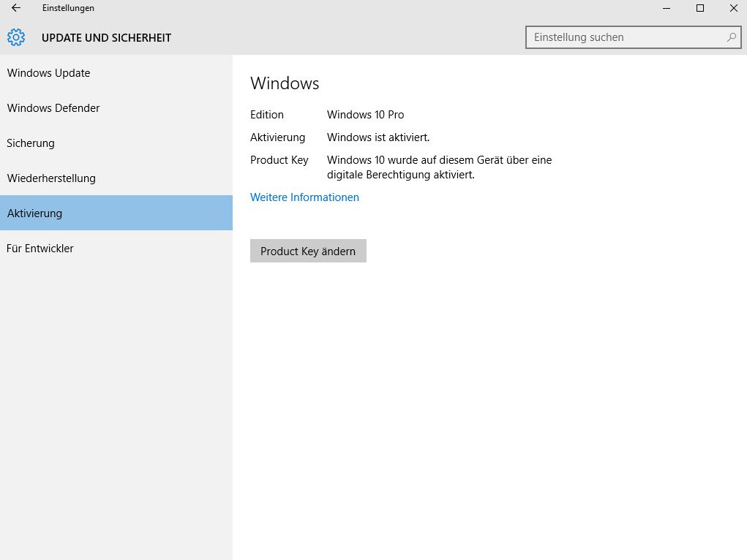Click the digitale Berechtigung description text

click(439, 167)
